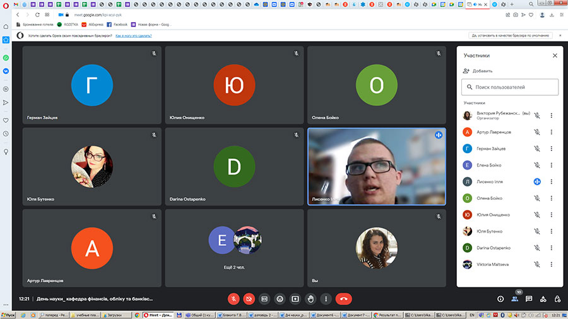Open emoji reactions button
The image size is (568, 319).
(x=280, y=299)
